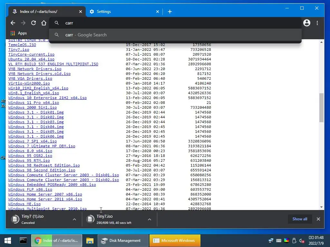330x247 pixels.
Task: Click the Tiny7.iso download progress icon
Action: click(x=90, y=219)
